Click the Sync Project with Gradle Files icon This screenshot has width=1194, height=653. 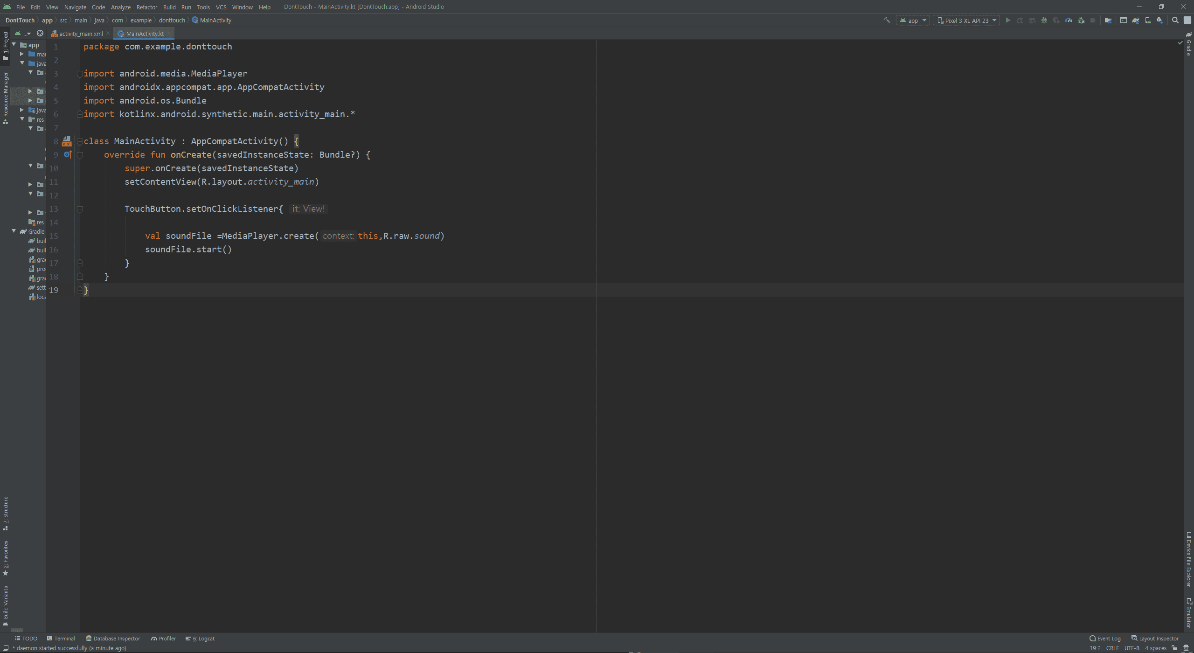point(1136,21)
